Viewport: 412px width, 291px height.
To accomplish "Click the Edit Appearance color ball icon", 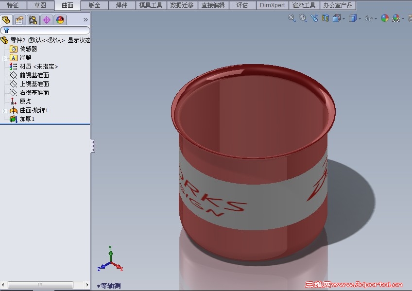I will pyautogui.click(x=385, y=18).
